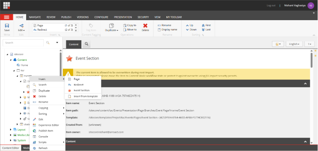The height and width of the screenshot is (151, 318).
Task: Click the search tab magnifier icon
Action: point(87,44)
